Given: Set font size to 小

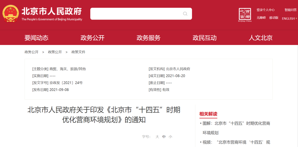Looking at the screenshot, I should (170, 137).
